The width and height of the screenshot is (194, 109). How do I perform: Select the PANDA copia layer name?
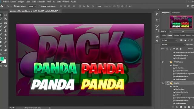[178, 62]
